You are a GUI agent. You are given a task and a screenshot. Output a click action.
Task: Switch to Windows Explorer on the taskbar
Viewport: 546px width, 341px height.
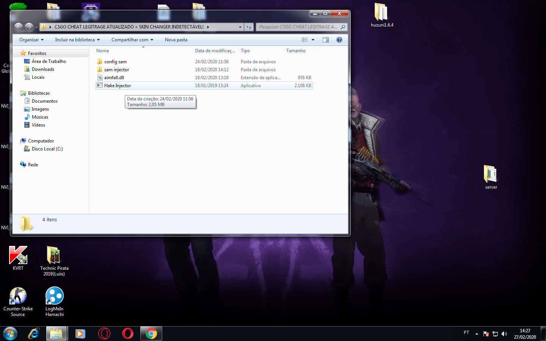point(56,333)
